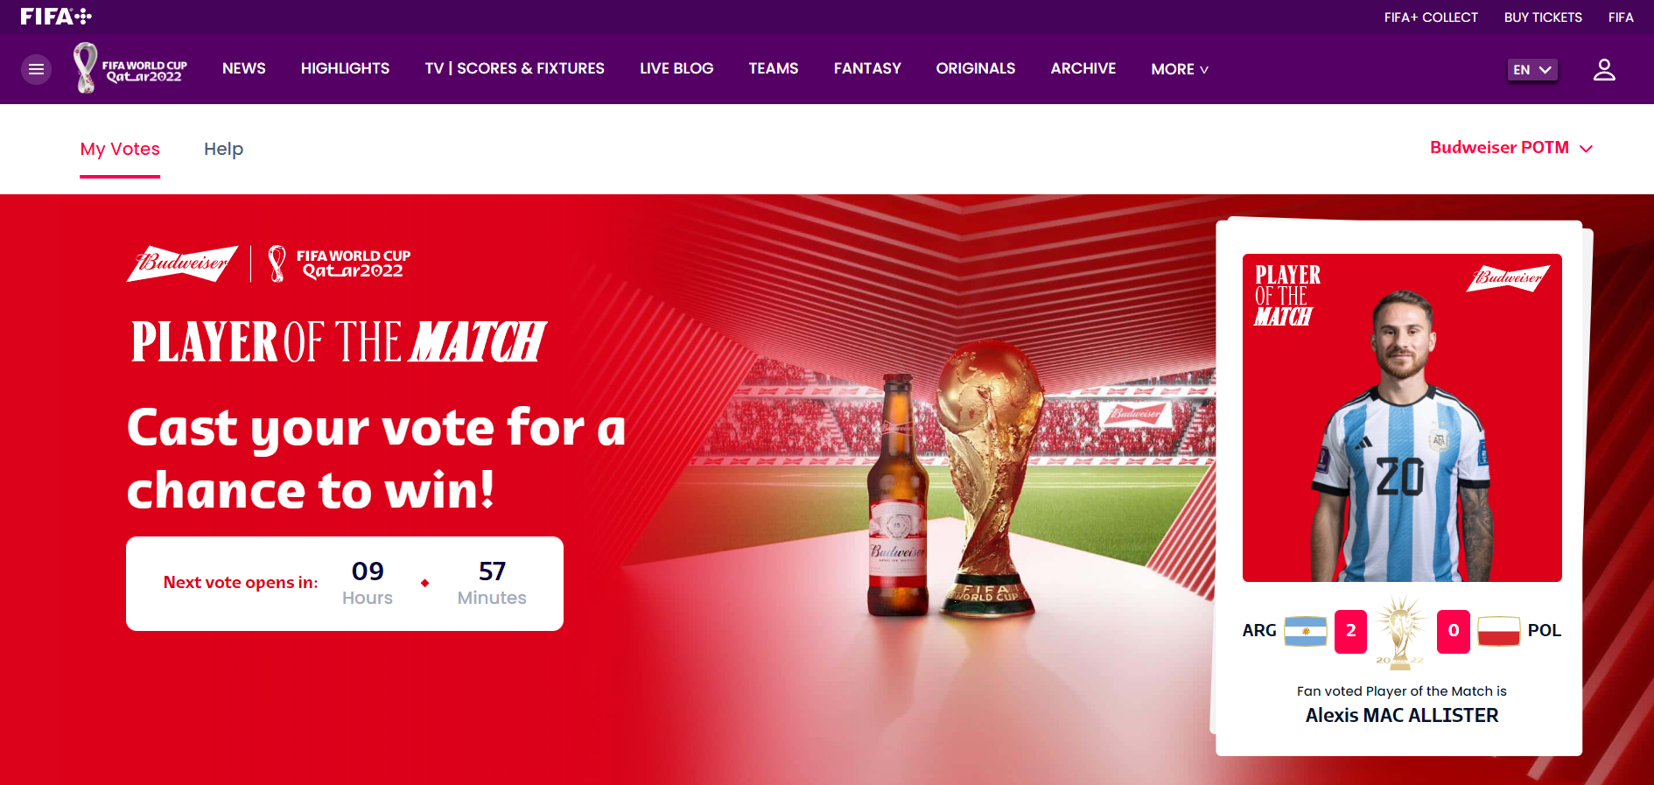Expand the EN language selector
Image resolution: width=1654 pixels, height=785 pixels.
[1532, 69]
